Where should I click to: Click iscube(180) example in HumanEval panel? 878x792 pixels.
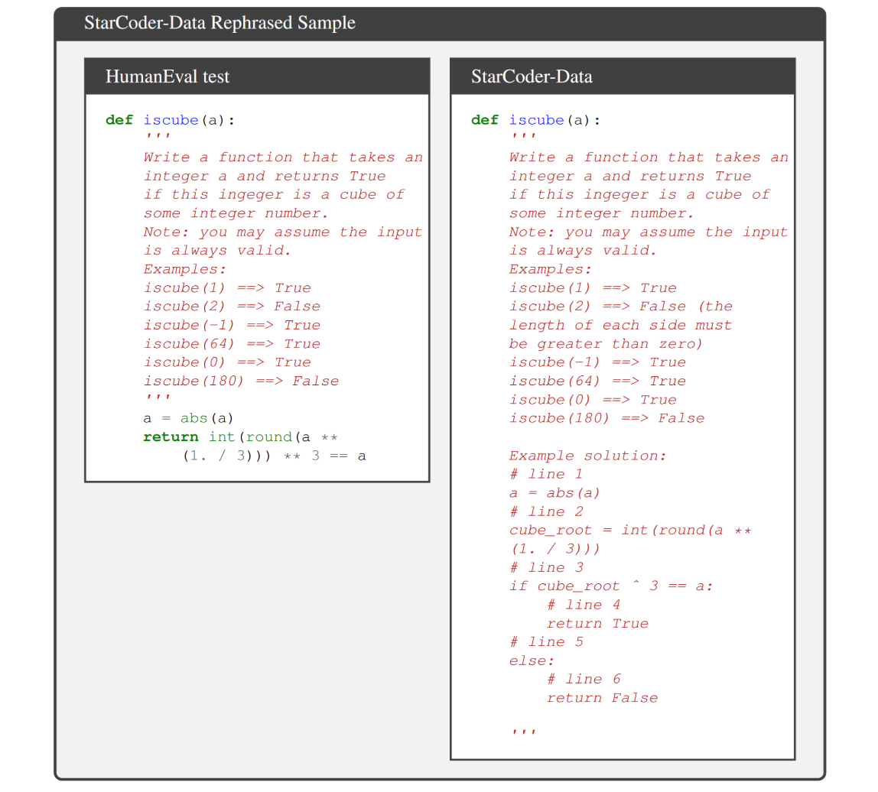(241, 381)
